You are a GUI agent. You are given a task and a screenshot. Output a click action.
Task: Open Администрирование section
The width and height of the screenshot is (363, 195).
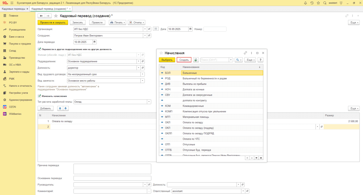pos(20,100)
